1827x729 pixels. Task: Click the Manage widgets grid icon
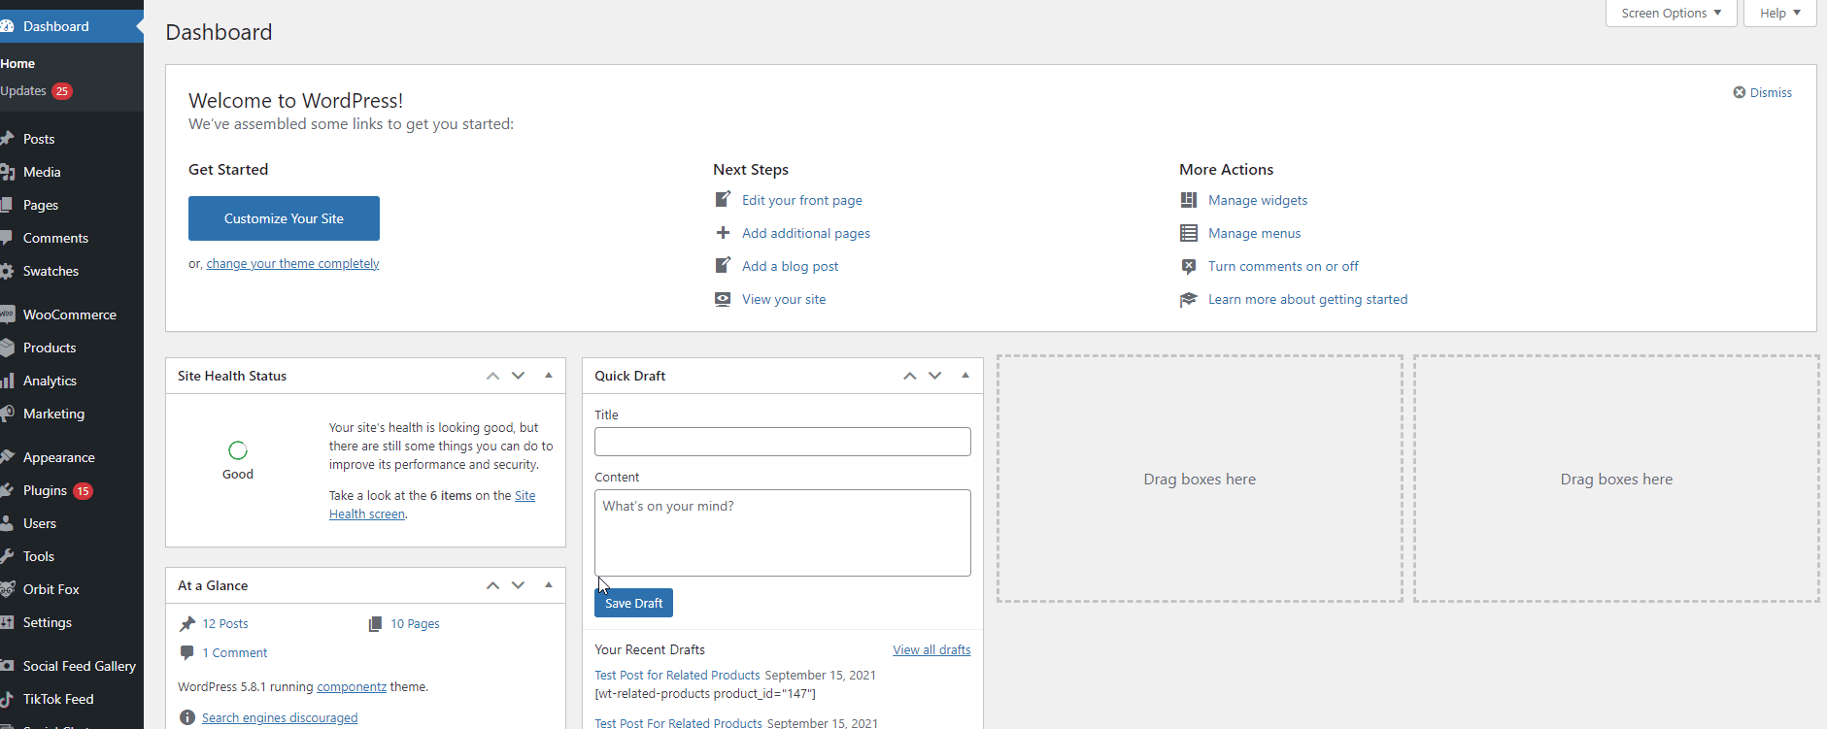[1189, 200]
